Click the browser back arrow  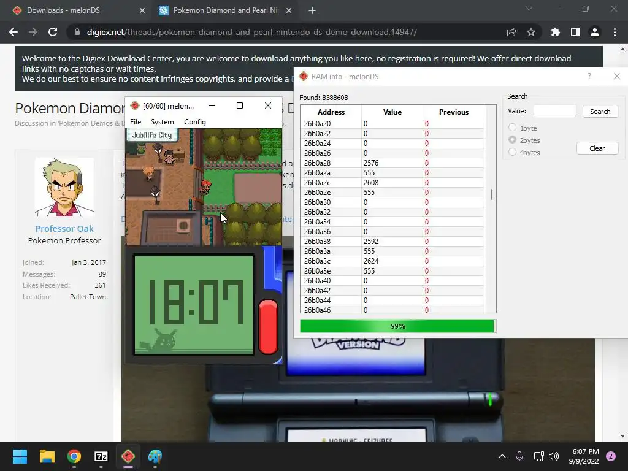[x=13, y=32]
